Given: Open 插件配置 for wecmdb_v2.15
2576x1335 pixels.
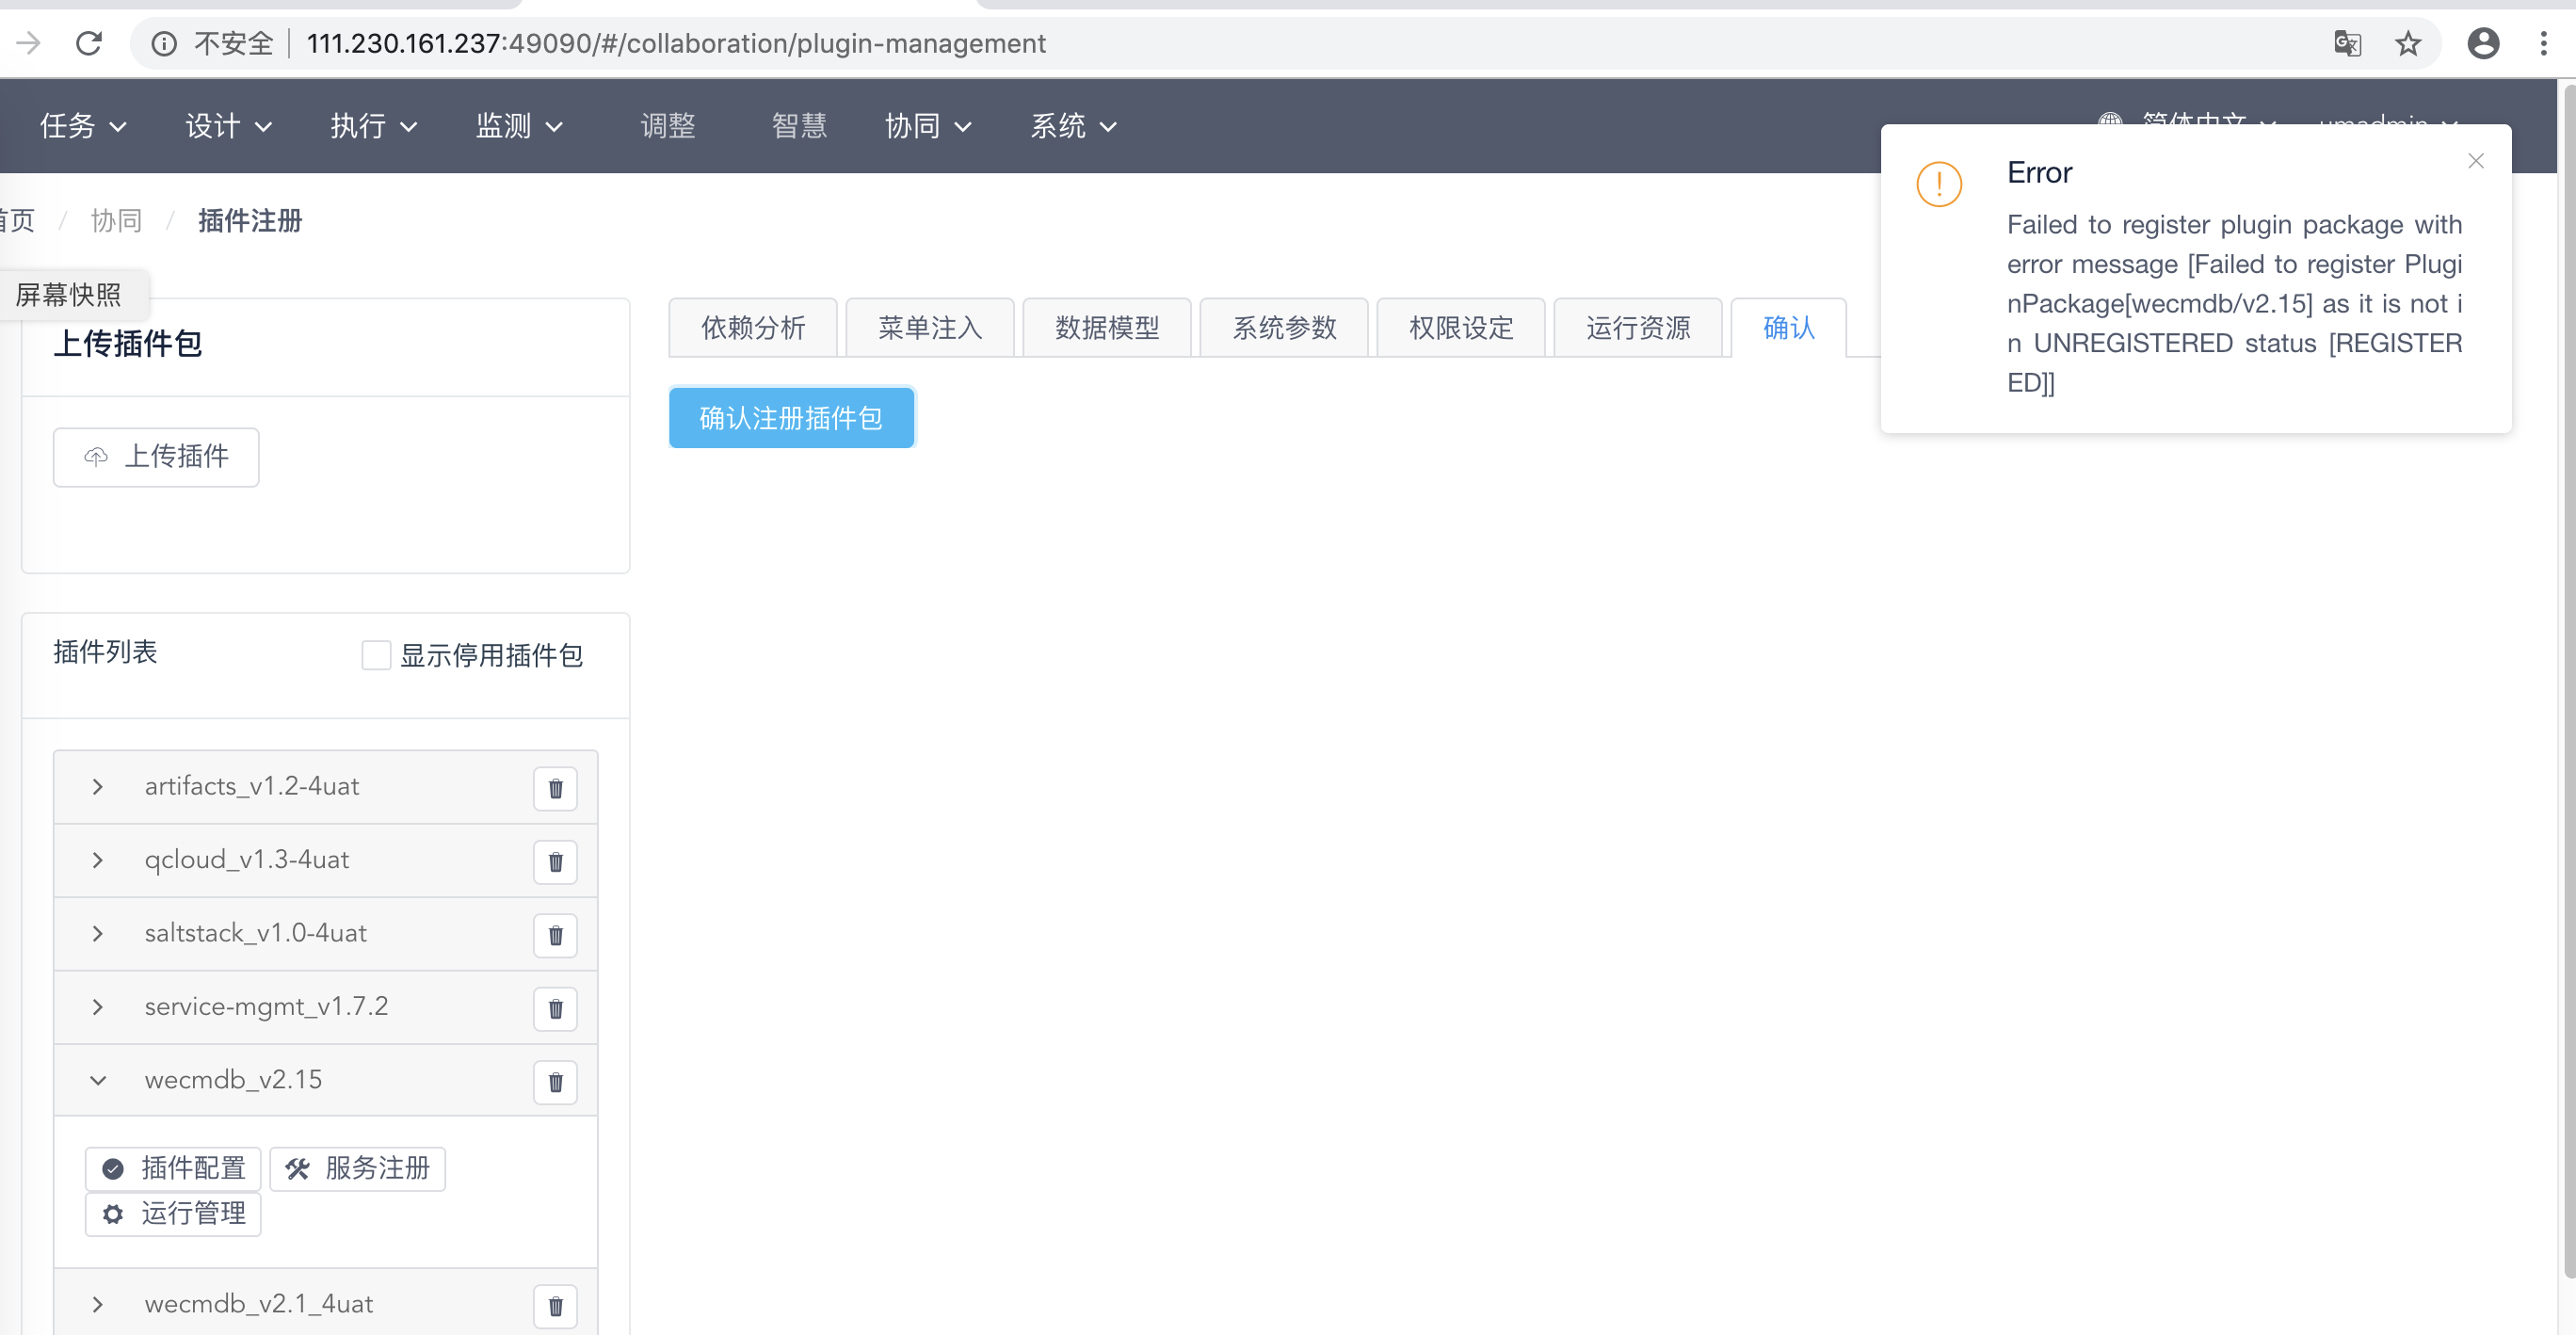Looking at the screenshot, I should coord(172,1168).
